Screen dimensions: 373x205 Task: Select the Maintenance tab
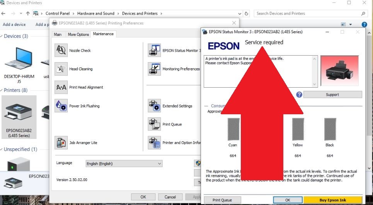103,34
